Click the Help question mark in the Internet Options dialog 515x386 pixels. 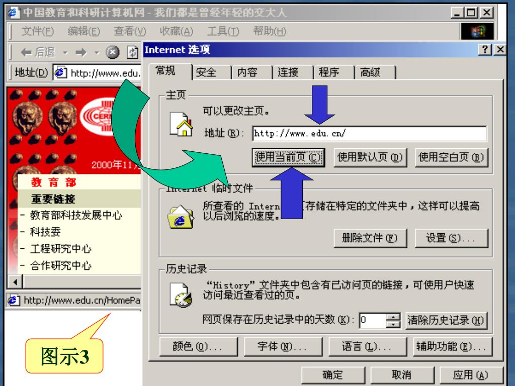click(485, 50)
